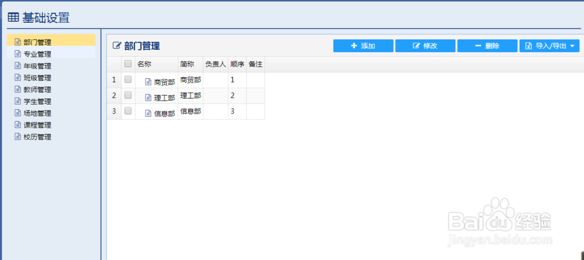
Task: Select 商贸部 in the 名称 column
Action: 164,82
